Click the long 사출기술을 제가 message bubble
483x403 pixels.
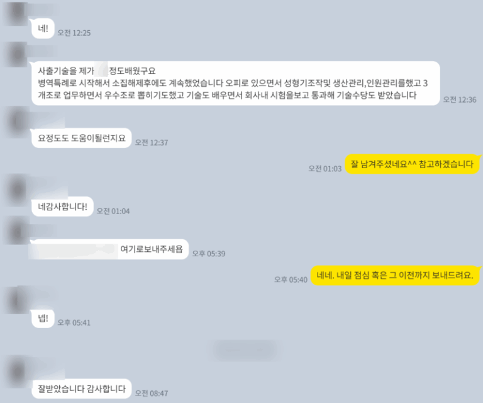[236, 83]
